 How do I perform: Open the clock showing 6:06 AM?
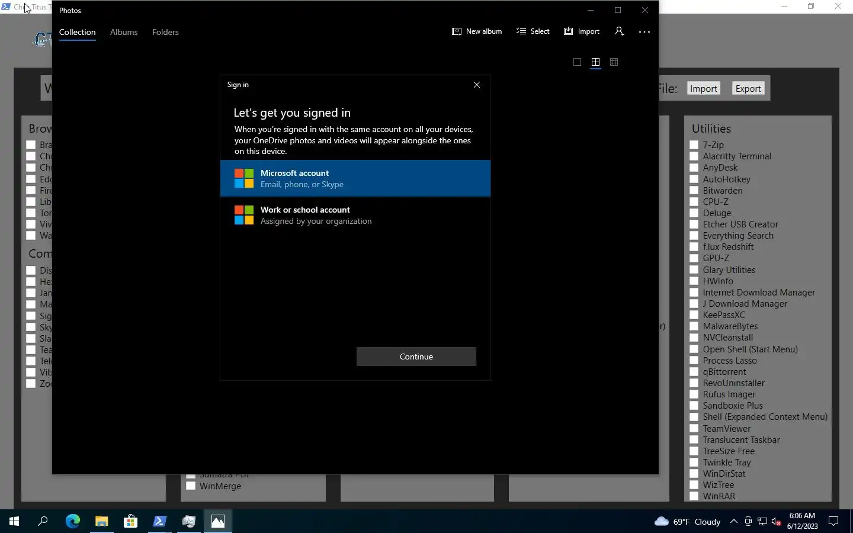[x=802, y=521]
